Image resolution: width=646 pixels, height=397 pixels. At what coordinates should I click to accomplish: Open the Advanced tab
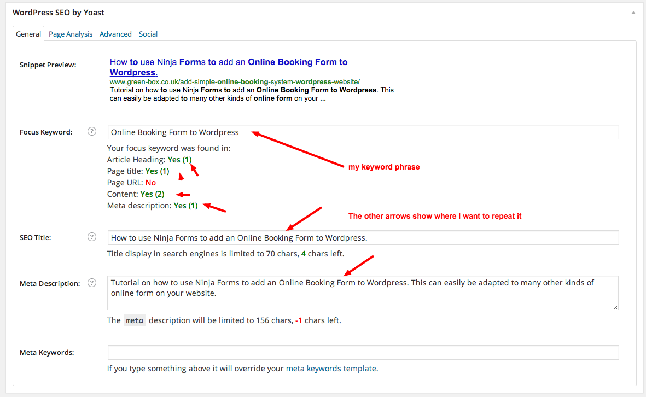[x=115, y=34]
